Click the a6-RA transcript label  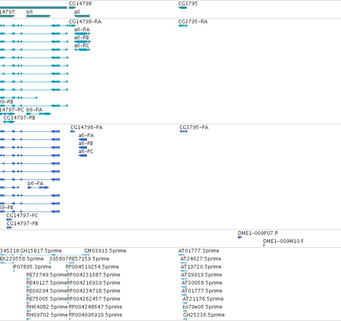point(82,30)
